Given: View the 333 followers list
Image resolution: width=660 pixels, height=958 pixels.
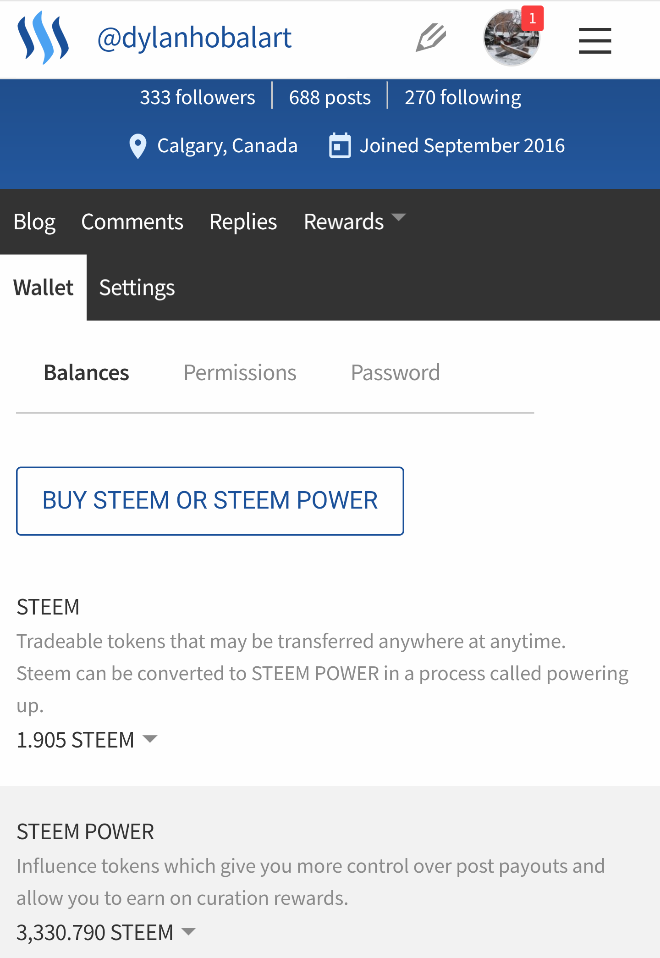Looking at the screenshot, I should 197,97.
